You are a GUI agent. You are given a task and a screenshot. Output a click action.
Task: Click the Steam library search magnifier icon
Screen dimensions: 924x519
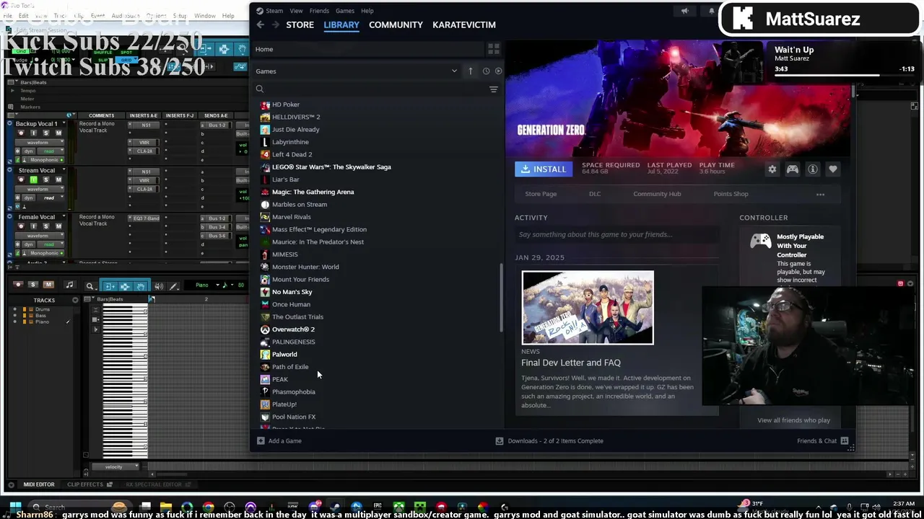coord(260,89)
